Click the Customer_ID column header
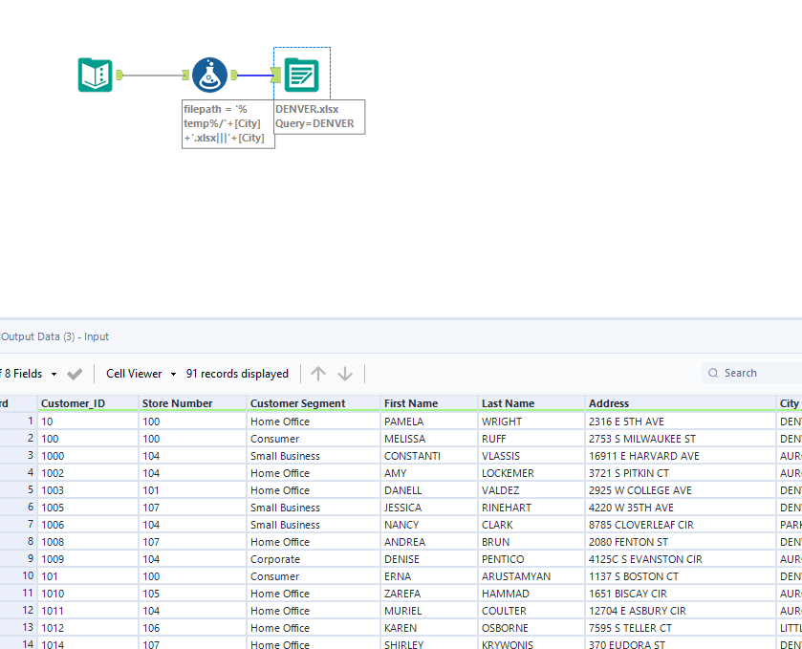Image resolution: width=802 pixels, height=649 pixels. (x=73, y=403)
